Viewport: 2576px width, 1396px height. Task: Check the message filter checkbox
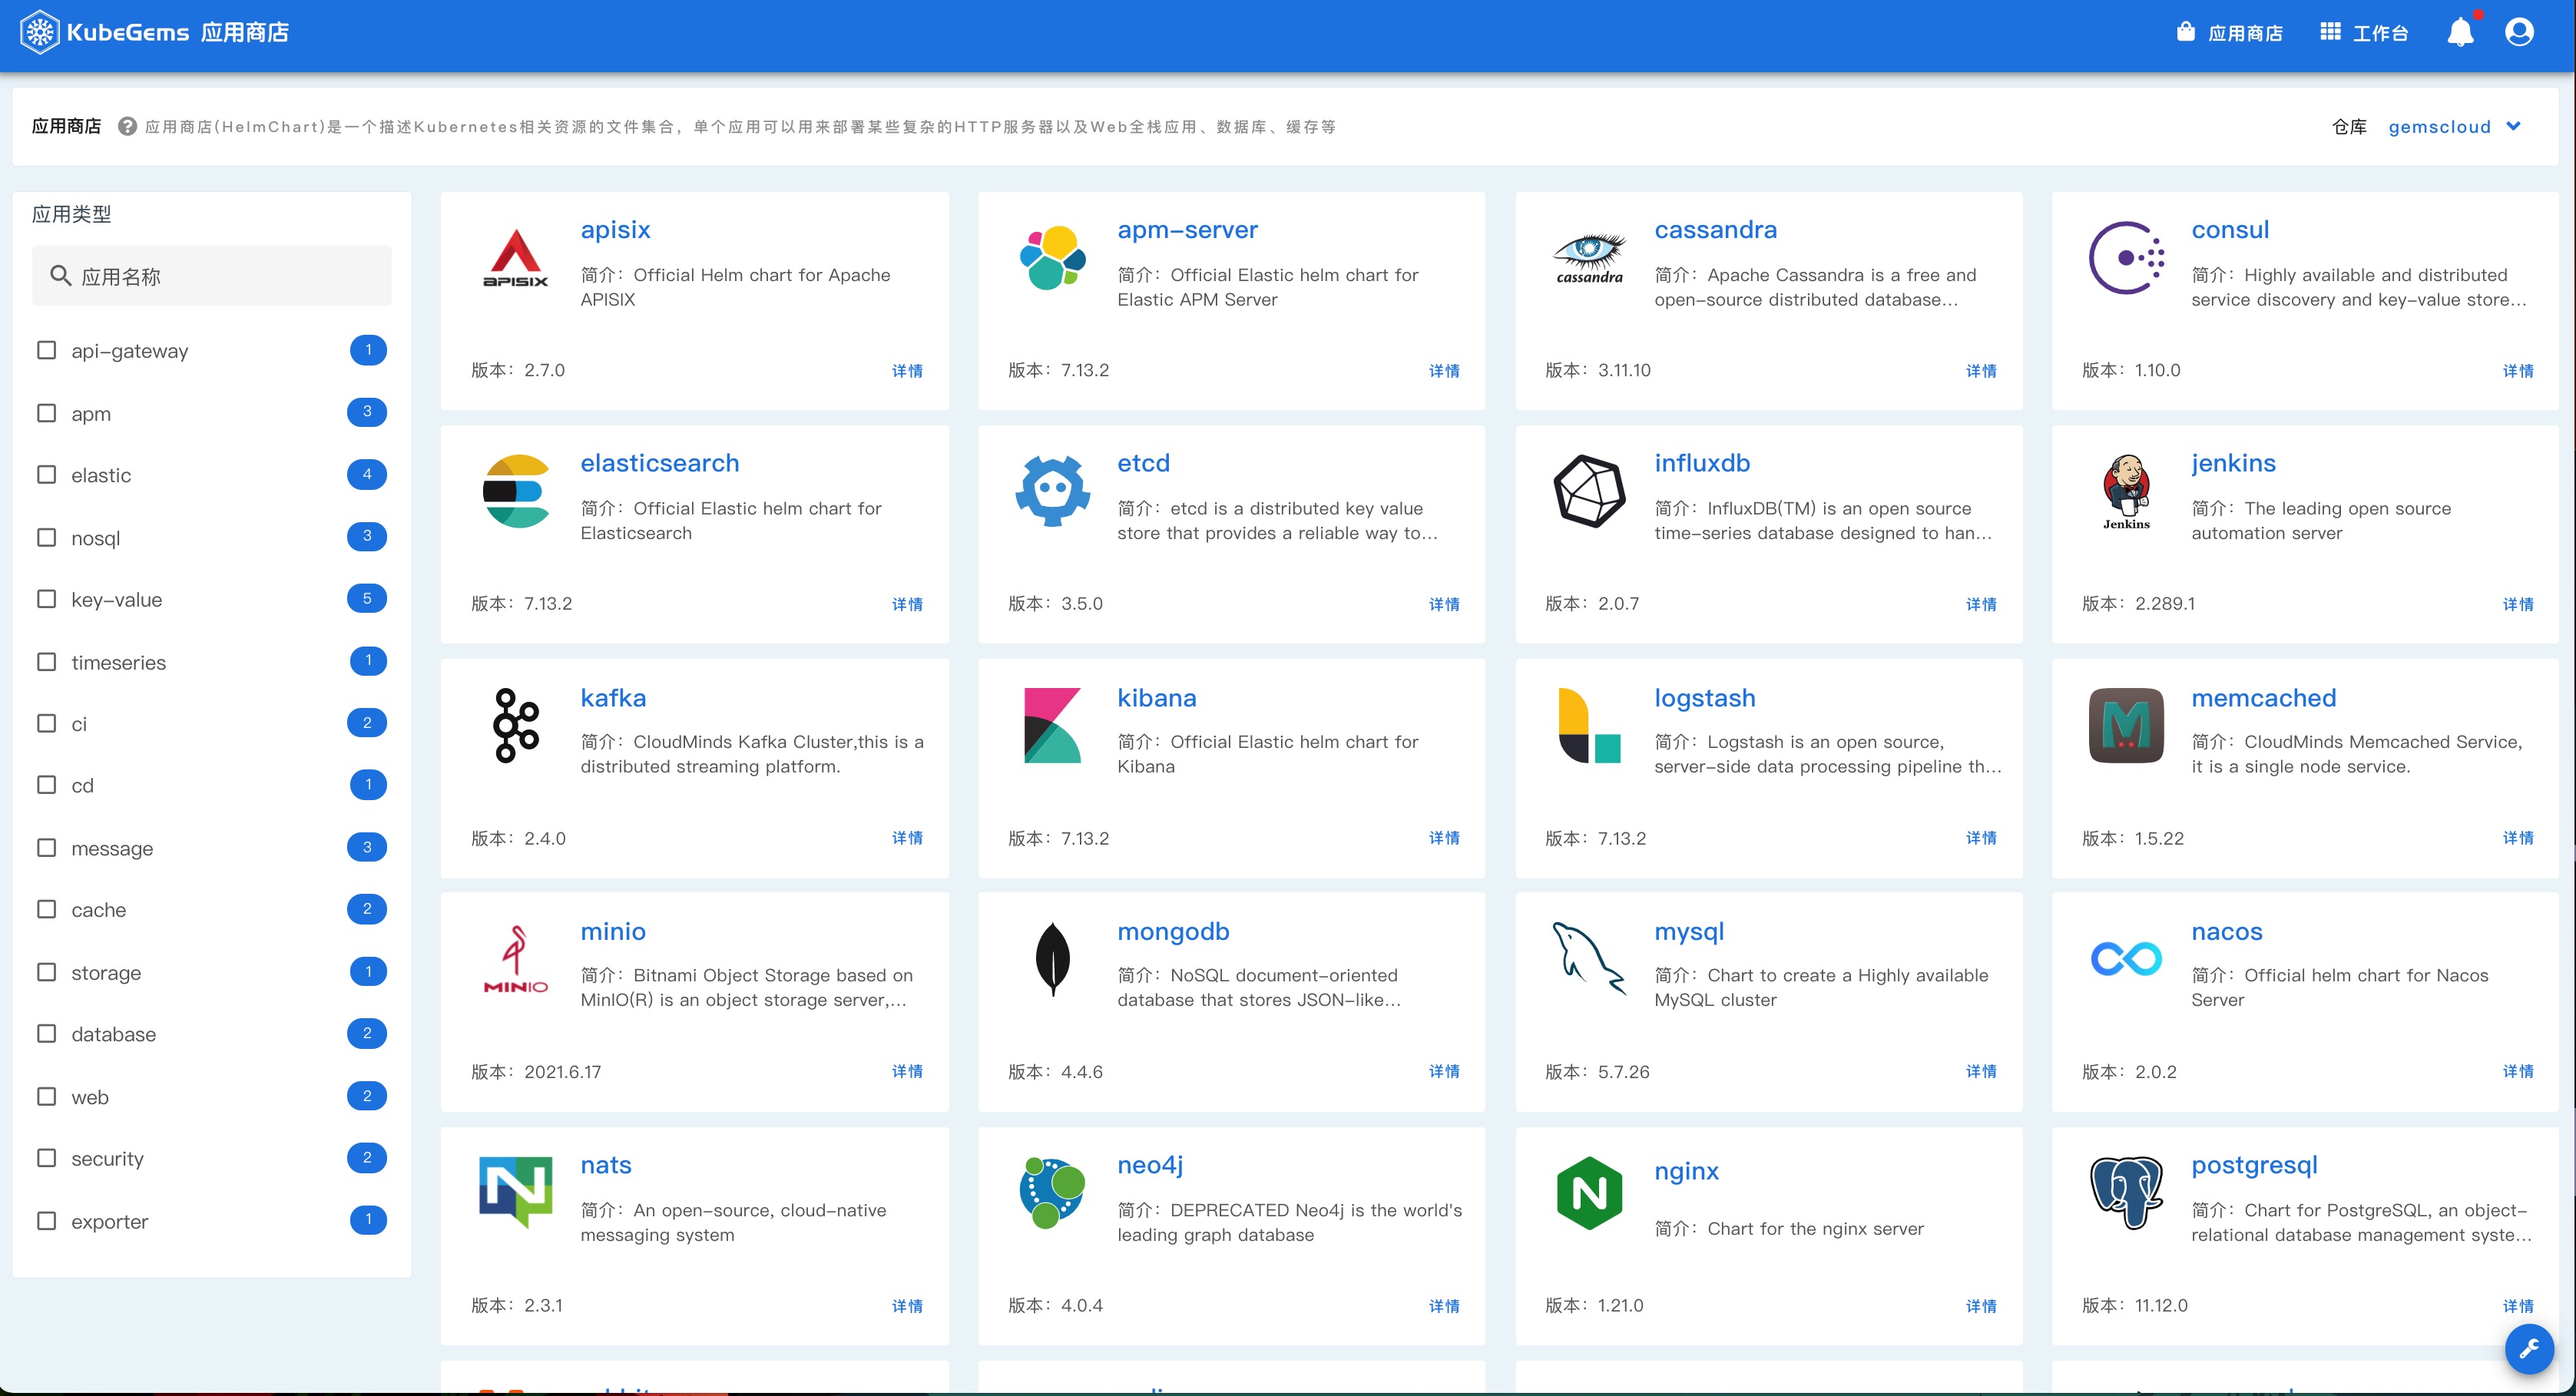(46, 848)
